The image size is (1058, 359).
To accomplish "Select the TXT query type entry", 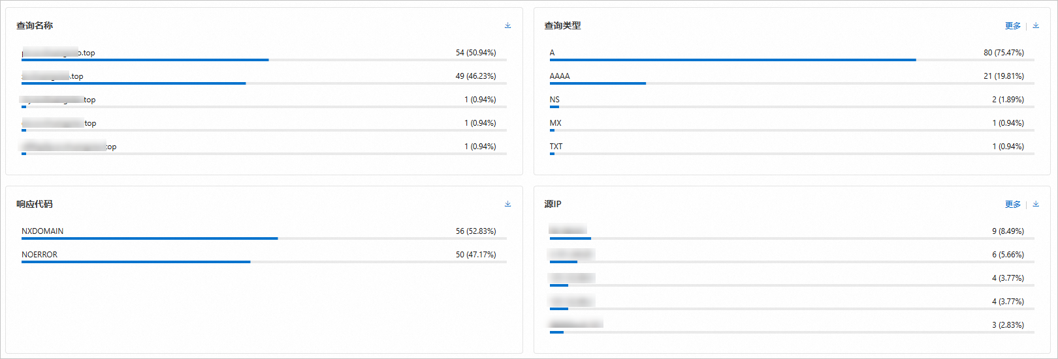I will point(556,147).
